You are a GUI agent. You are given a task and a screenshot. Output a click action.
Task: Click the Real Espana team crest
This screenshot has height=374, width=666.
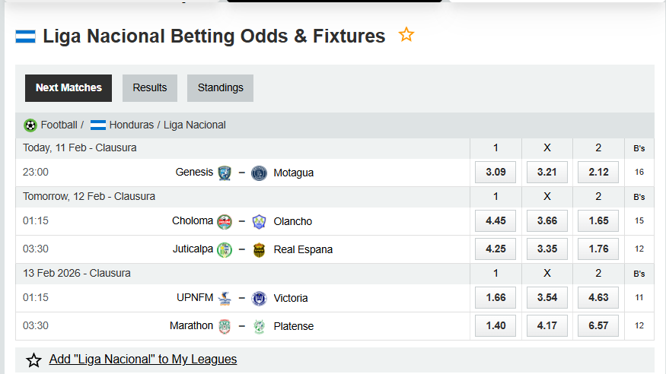tap(259, 249)
